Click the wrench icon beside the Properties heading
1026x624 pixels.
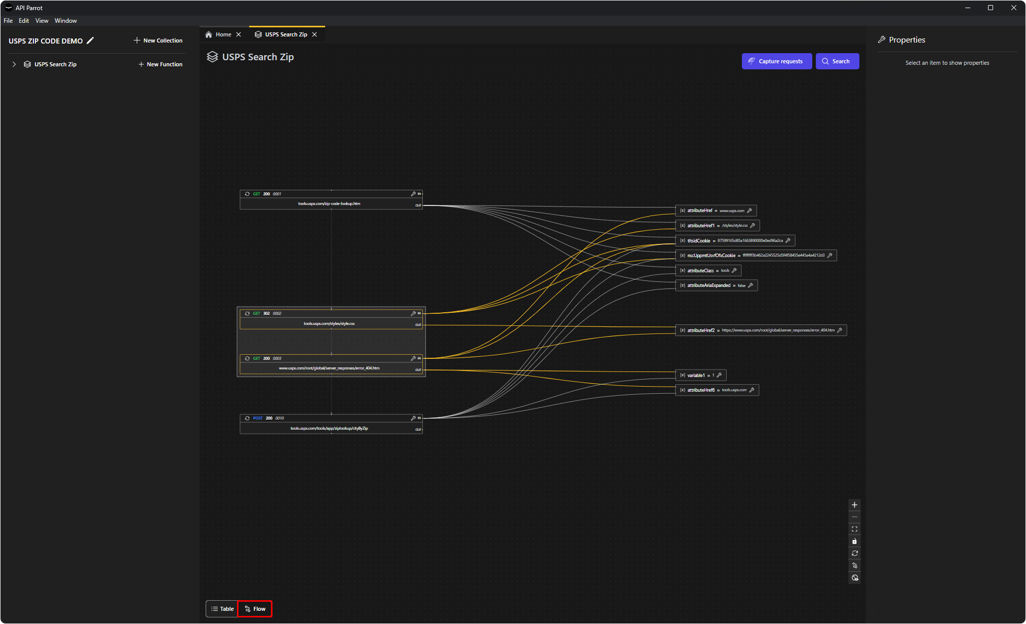(x=882, y=39)
